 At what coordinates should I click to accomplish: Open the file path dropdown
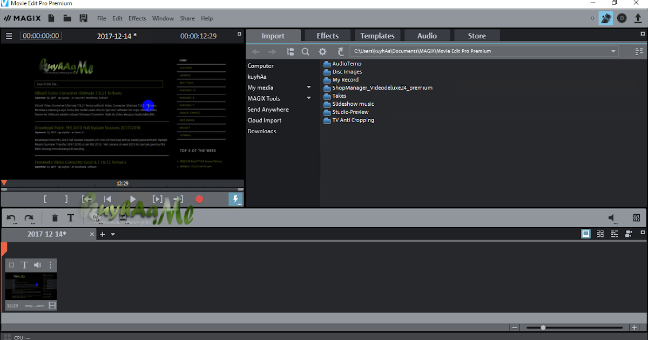pyautogui.click(x=614, y=51)
